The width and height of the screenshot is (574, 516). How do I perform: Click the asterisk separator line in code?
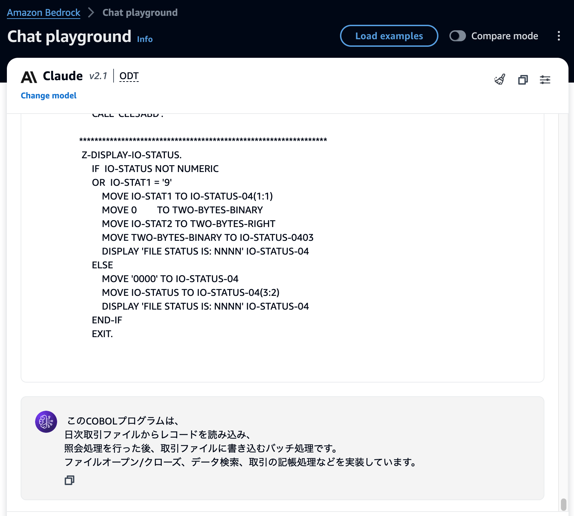click(x=203, y=140)
